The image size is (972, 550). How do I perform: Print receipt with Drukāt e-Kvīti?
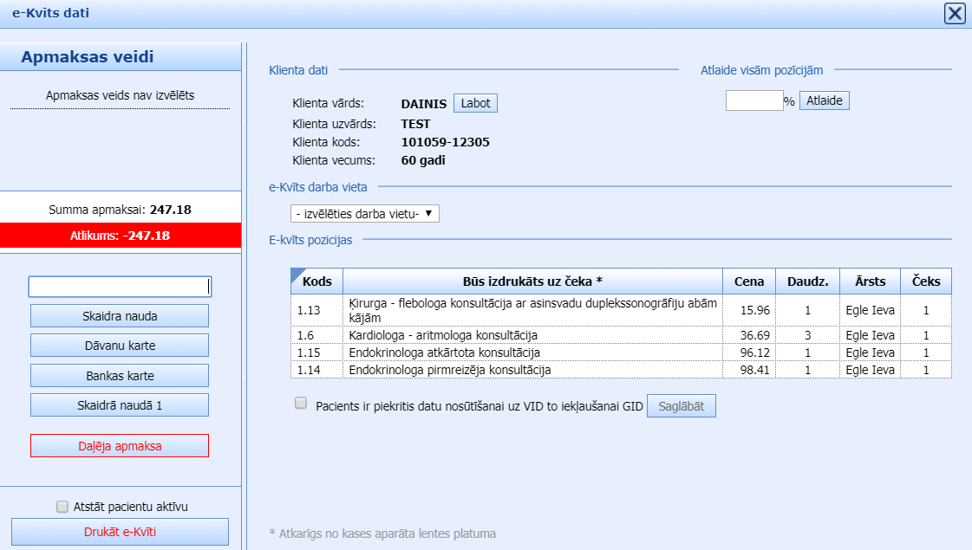[120, 532]
